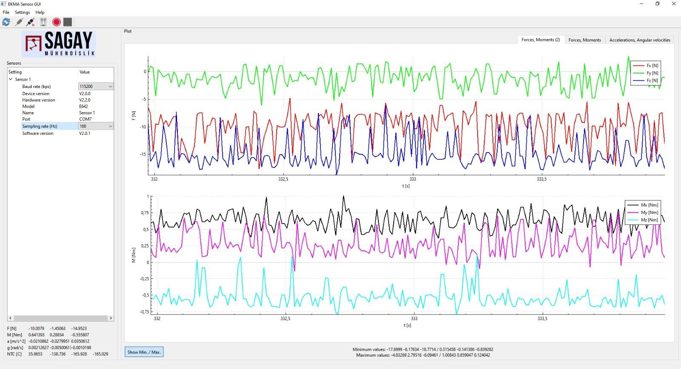Click the connect sensor plug icon
The width and height of the screenshot is (681, 369).
(19, 22)
